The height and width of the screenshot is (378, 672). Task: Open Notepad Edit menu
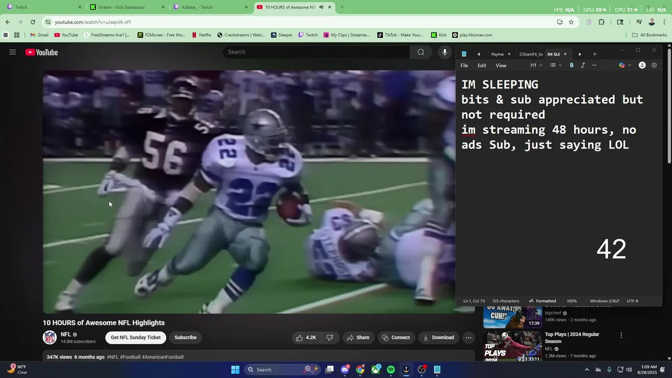(481, 66)
